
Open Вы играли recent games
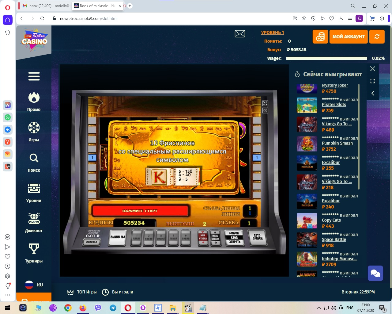[117, 292]
